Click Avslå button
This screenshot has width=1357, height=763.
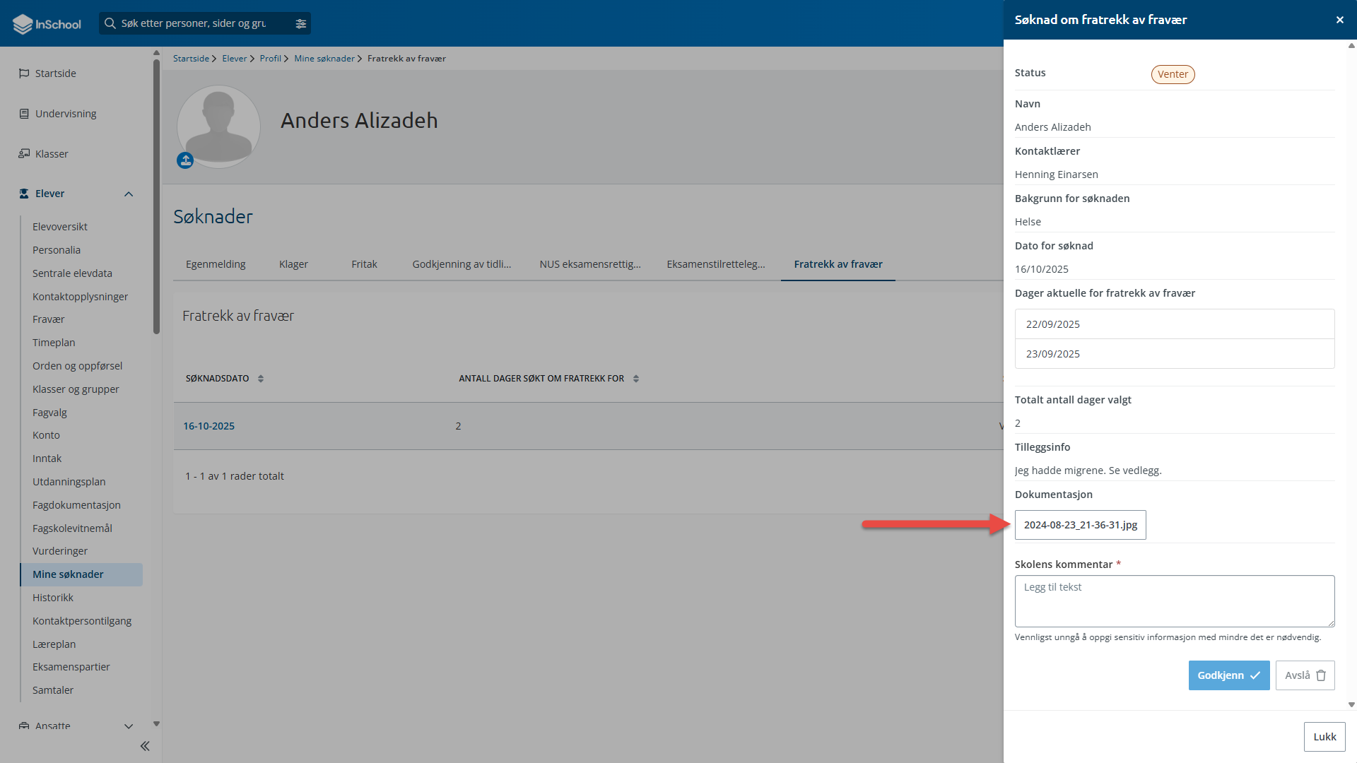pos(1305,675)
